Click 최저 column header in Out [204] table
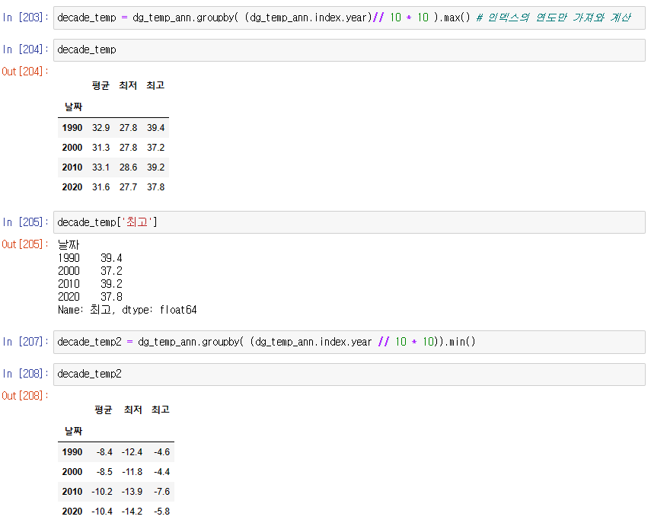The image size is (651, 526). (128, 85)
